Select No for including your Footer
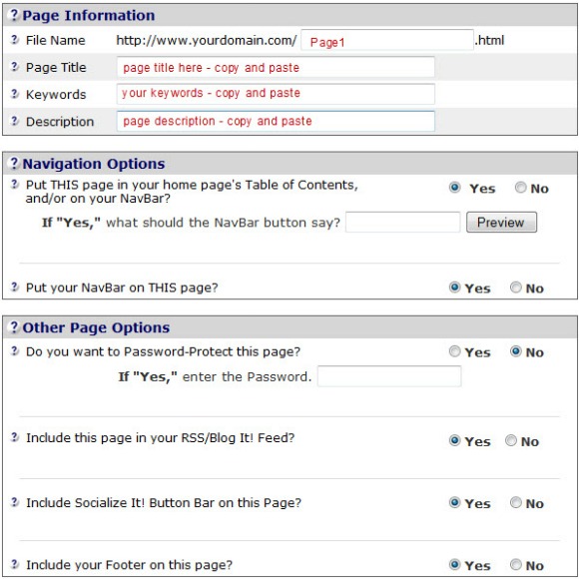Screen dimensions: 579x579 515,565
